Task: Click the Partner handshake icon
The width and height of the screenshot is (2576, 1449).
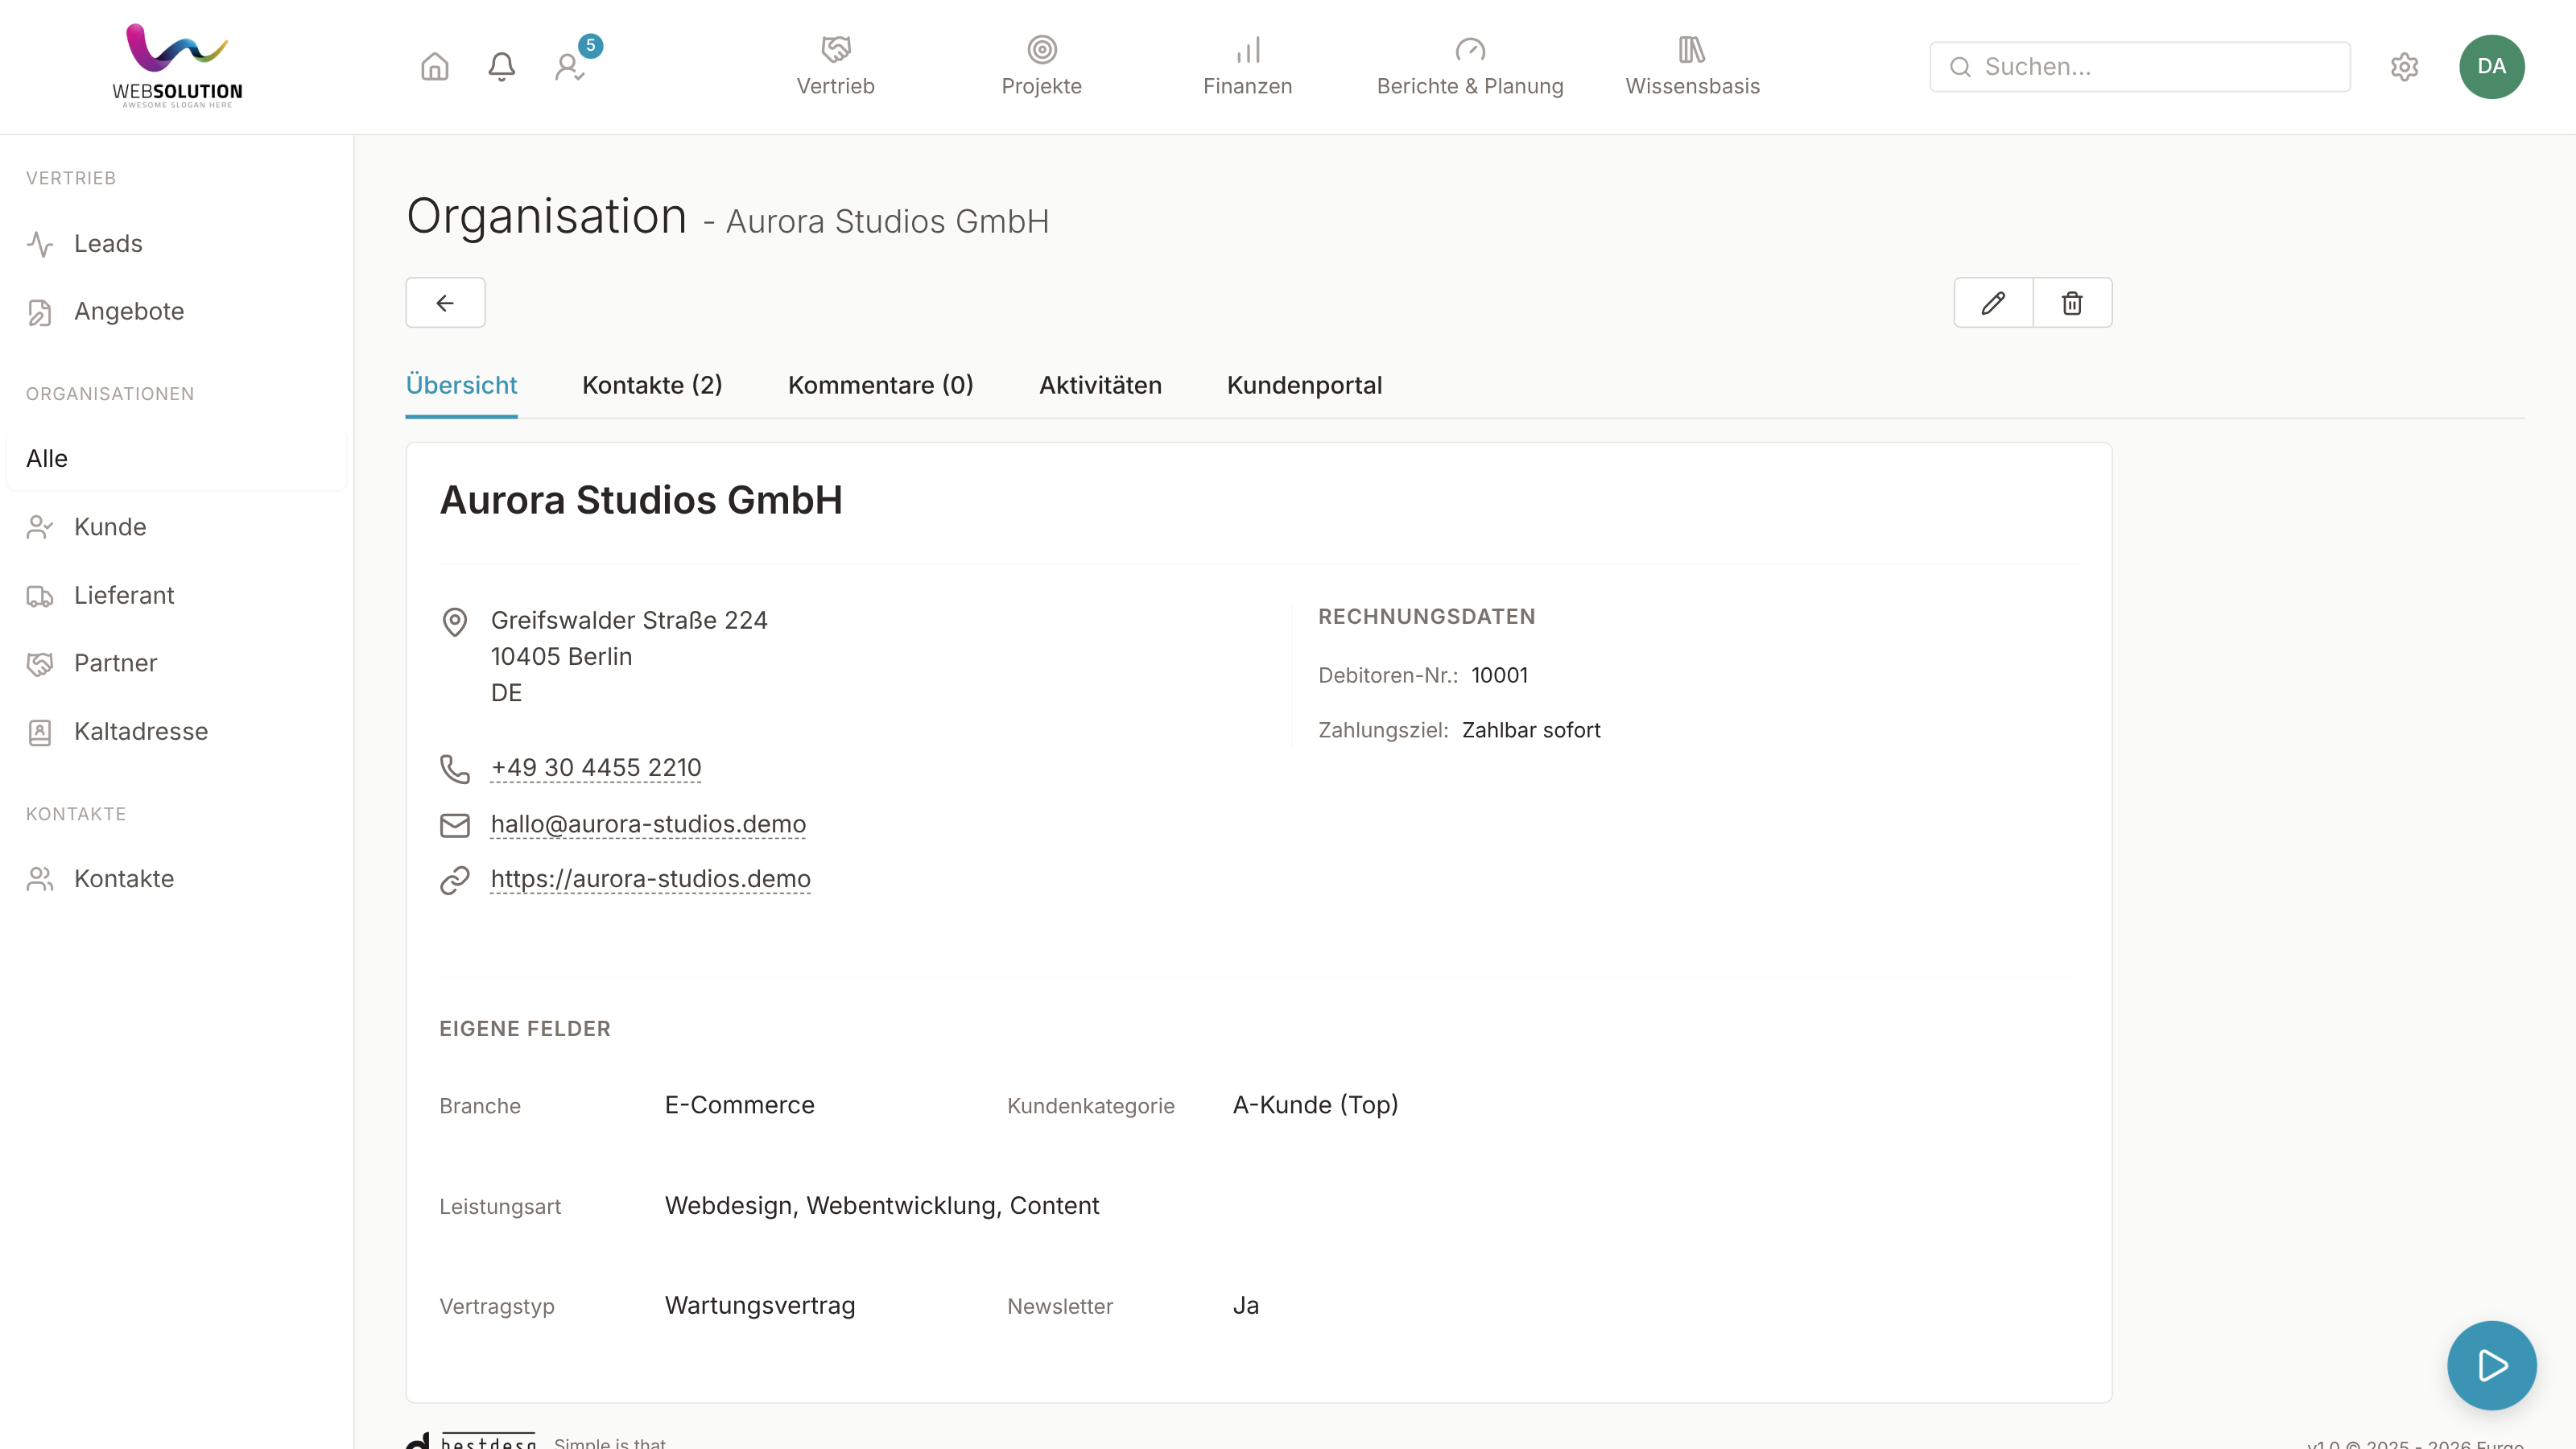Action: pos(40,664)
